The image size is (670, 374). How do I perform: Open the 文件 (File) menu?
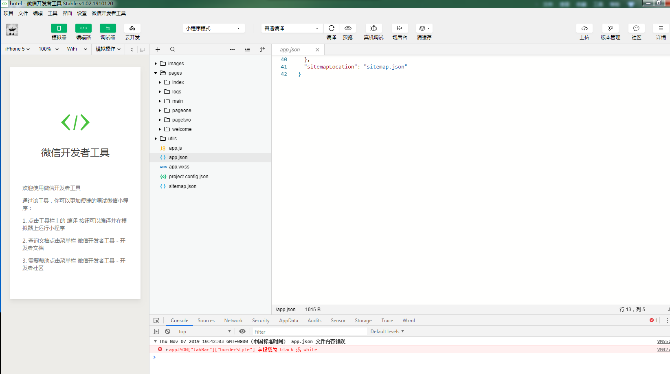pyautogui.click(x=23, y=13)
